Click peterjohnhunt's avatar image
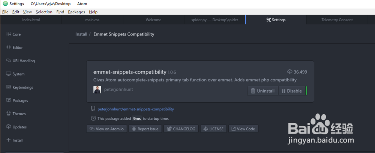The height and width of the screenshot is (153, 375). tap(97, 90)
